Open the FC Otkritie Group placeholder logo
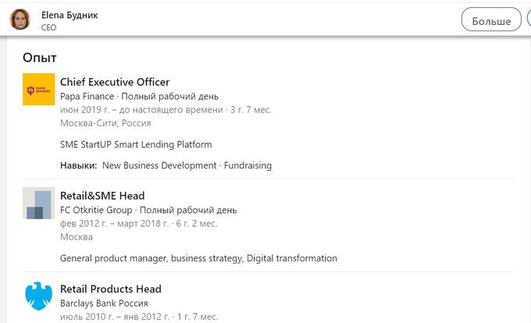 [x=38, y=203]
